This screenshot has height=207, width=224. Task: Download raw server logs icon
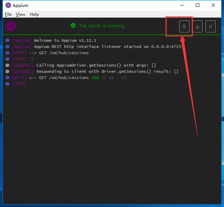pyautogui.click(x=197, y=27)
